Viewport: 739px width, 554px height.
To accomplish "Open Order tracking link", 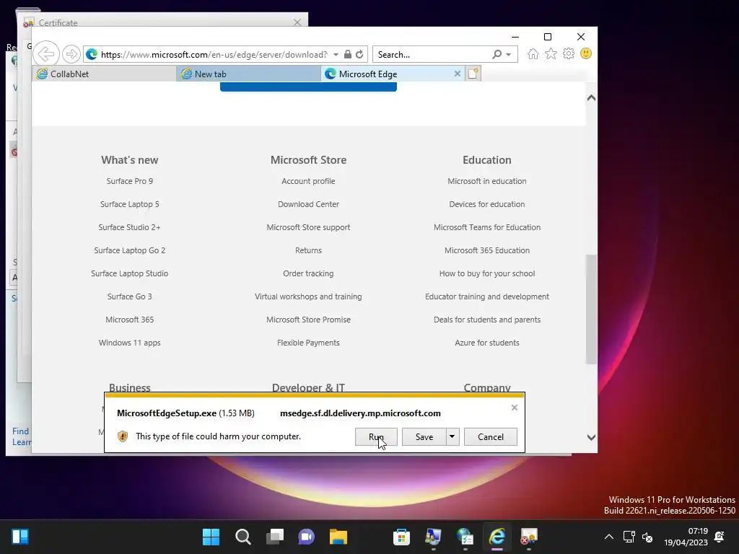I will tap(308, 273).
